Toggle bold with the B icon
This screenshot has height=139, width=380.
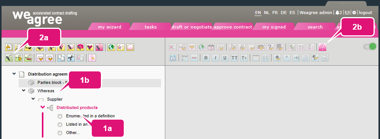click(206, 58)
